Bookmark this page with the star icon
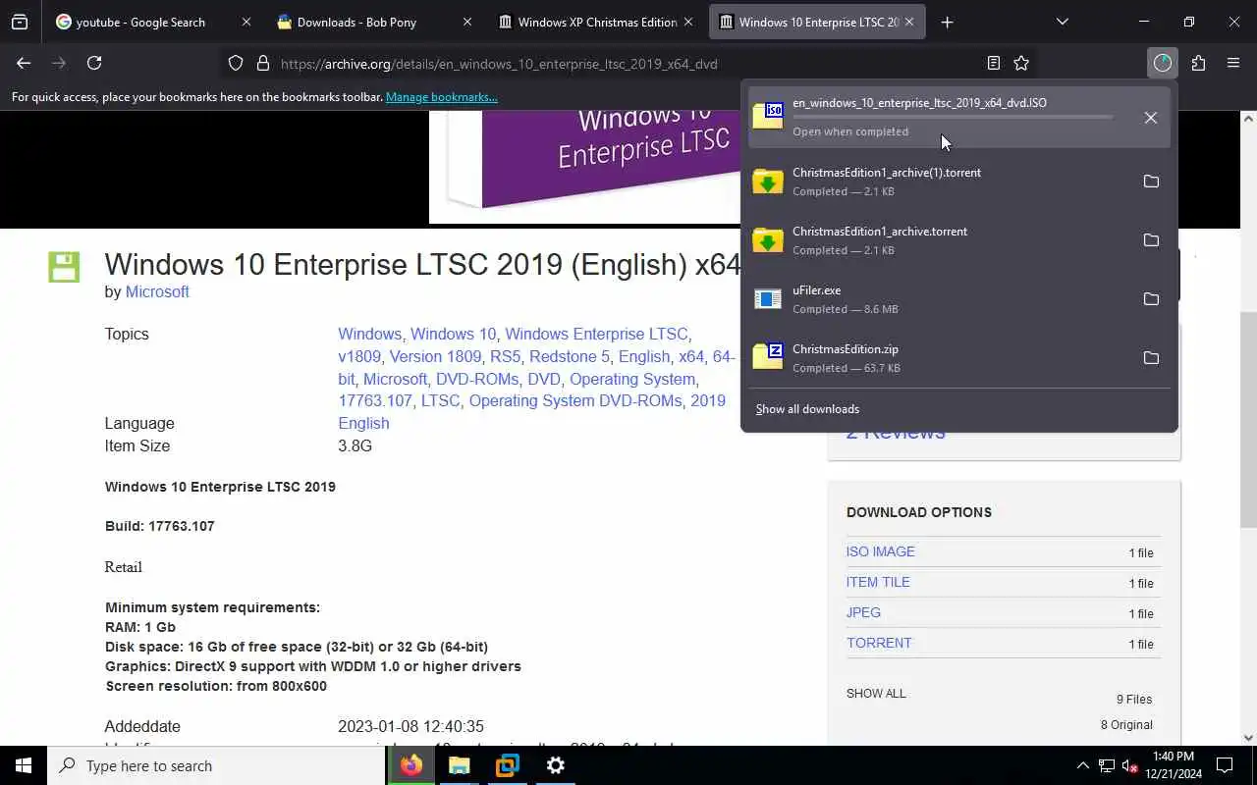 pyautogui.click(x=1021, y=63)
